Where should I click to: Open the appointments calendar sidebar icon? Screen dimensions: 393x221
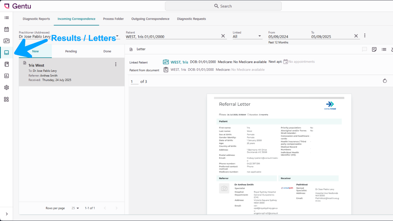pyautogui.click(x=6, y=29)
